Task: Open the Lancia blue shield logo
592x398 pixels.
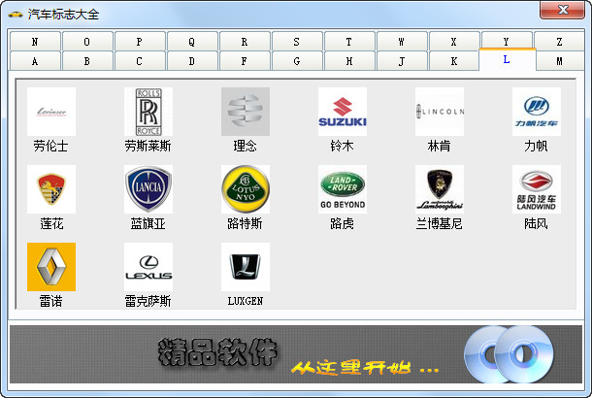Action: pyautogui.click(x=148, y=189)
